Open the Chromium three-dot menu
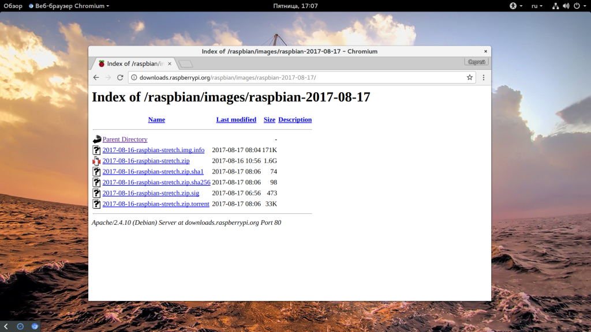The height and width of the screenshot is (332, 591). 484,77
